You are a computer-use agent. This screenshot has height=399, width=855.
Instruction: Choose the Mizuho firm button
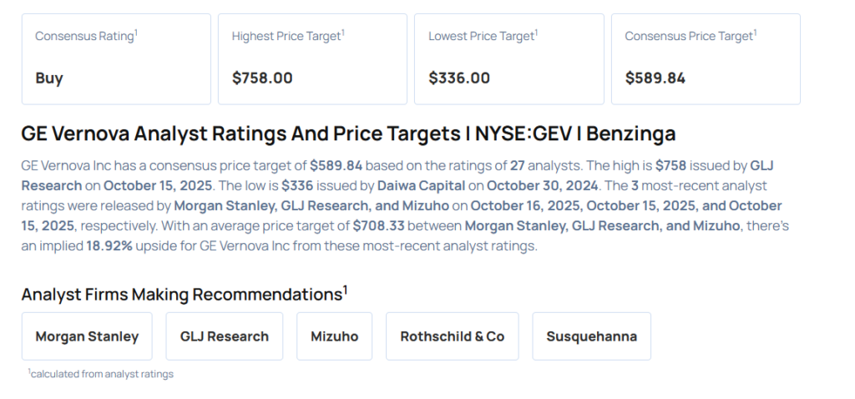334,336
